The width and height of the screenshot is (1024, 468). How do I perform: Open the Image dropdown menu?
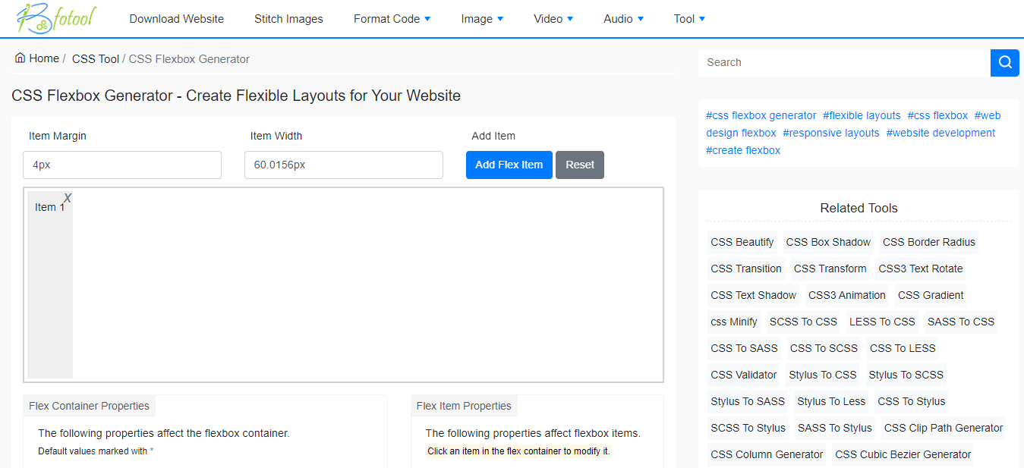[482, 19]
